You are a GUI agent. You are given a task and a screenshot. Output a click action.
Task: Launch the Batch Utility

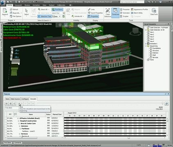pos(137,13)
